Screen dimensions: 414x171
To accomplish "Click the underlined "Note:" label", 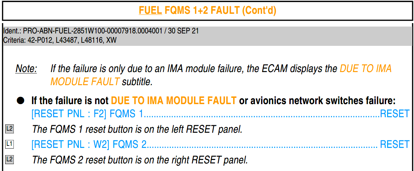I will [26, 69].
